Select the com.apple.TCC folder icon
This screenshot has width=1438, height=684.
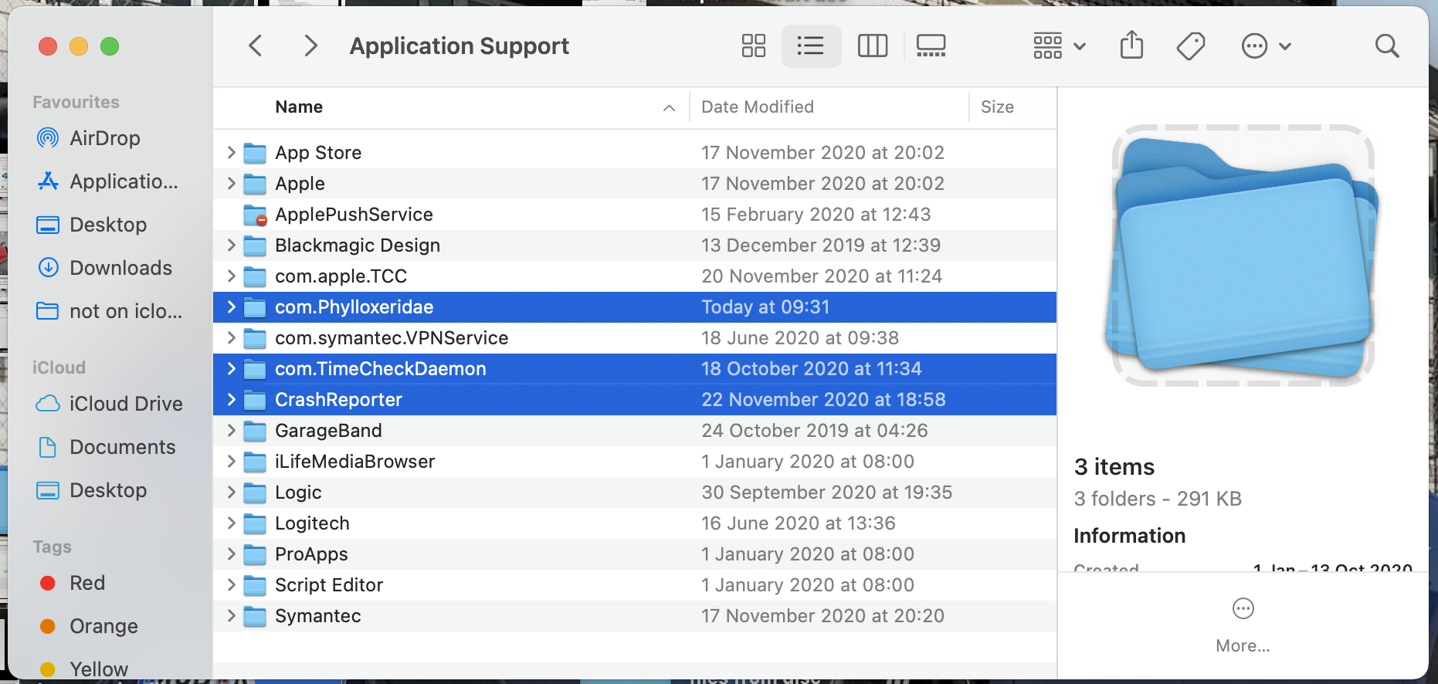click(x=255, y=276)
